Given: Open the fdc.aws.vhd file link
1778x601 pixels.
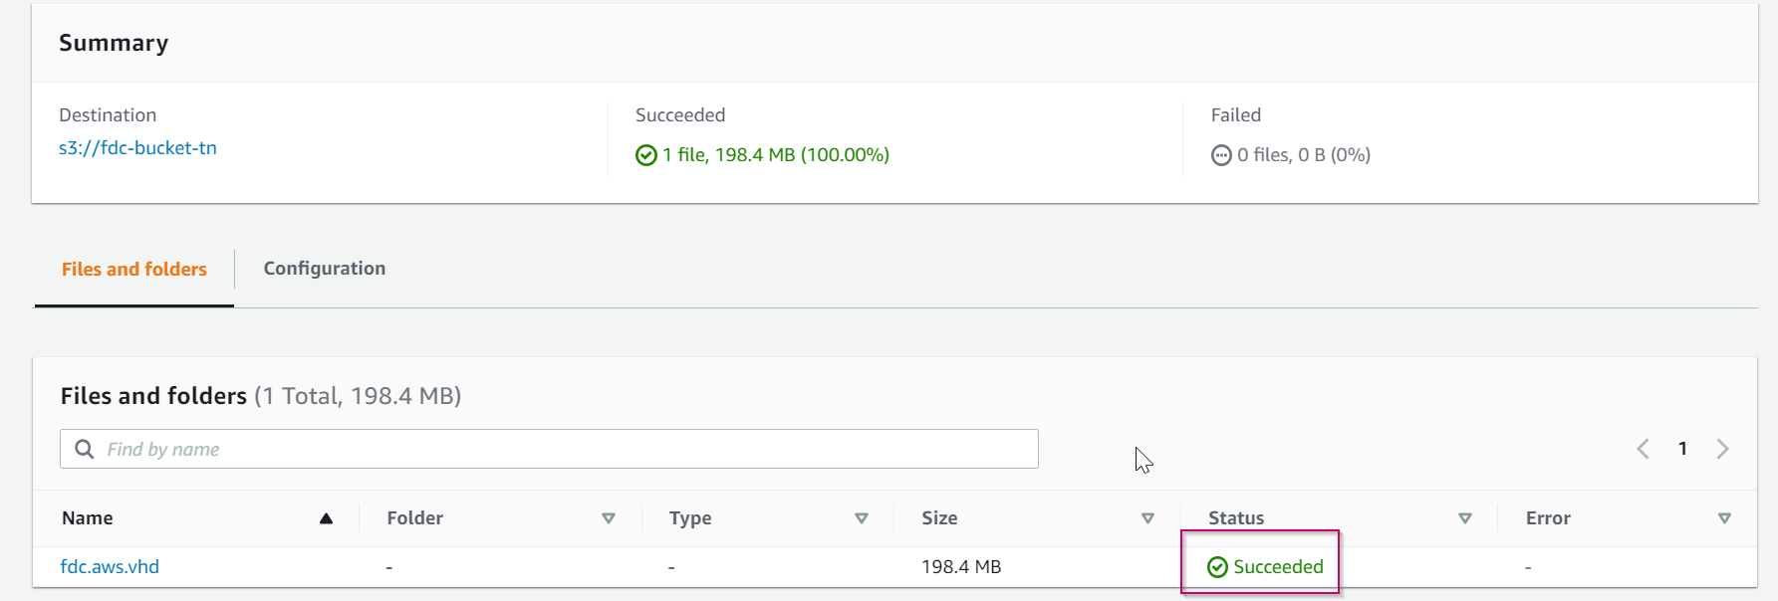Looking at the screenshot, I should point(110,567).
